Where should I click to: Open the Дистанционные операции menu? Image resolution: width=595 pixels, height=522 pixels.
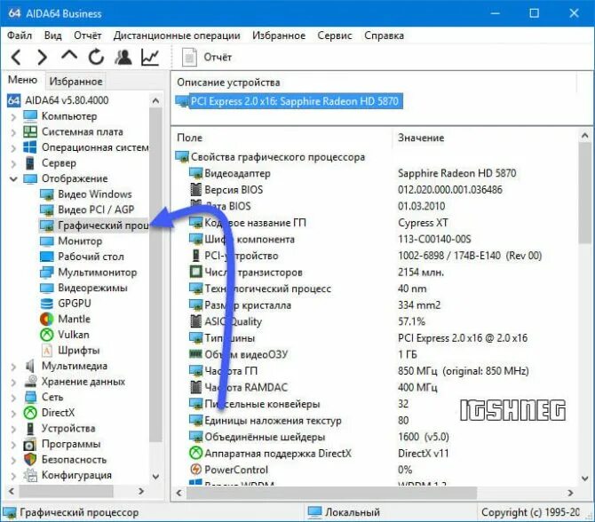[177, 36]
